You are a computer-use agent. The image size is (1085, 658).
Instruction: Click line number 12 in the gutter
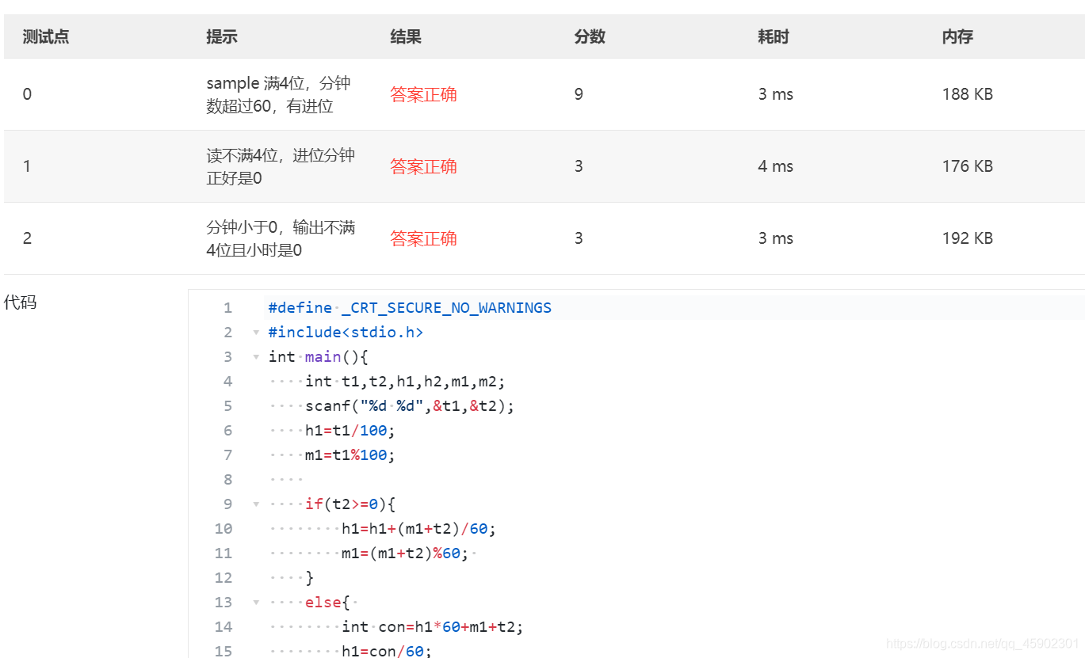(223, 578)
